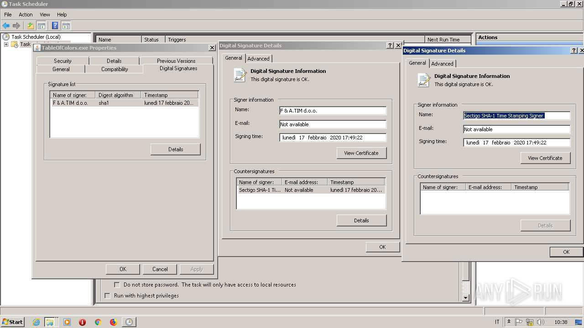584x328 pixels.
Task: Open the File menu
Action: [x=8, y=15]
